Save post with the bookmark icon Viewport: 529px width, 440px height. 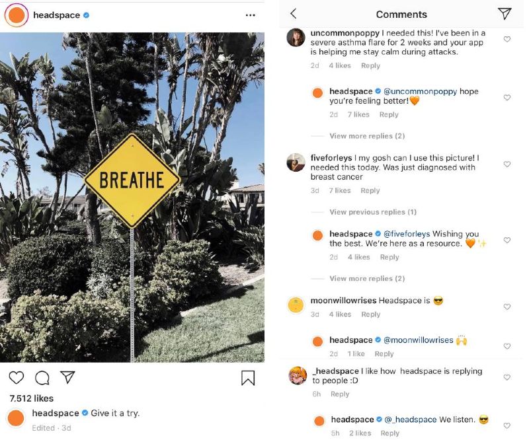tap(248, 378)
